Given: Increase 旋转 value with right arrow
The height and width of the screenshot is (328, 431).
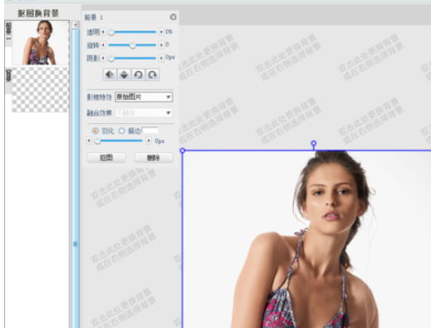Looking at the screenshot, I should 161,45.
